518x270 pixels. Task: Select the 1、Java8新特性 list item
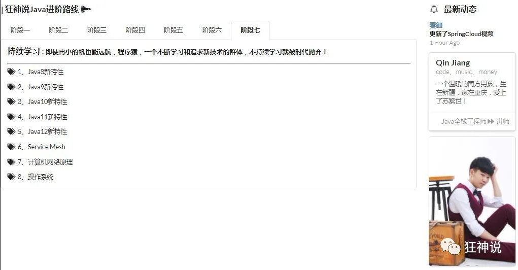(x=41, y=72)
